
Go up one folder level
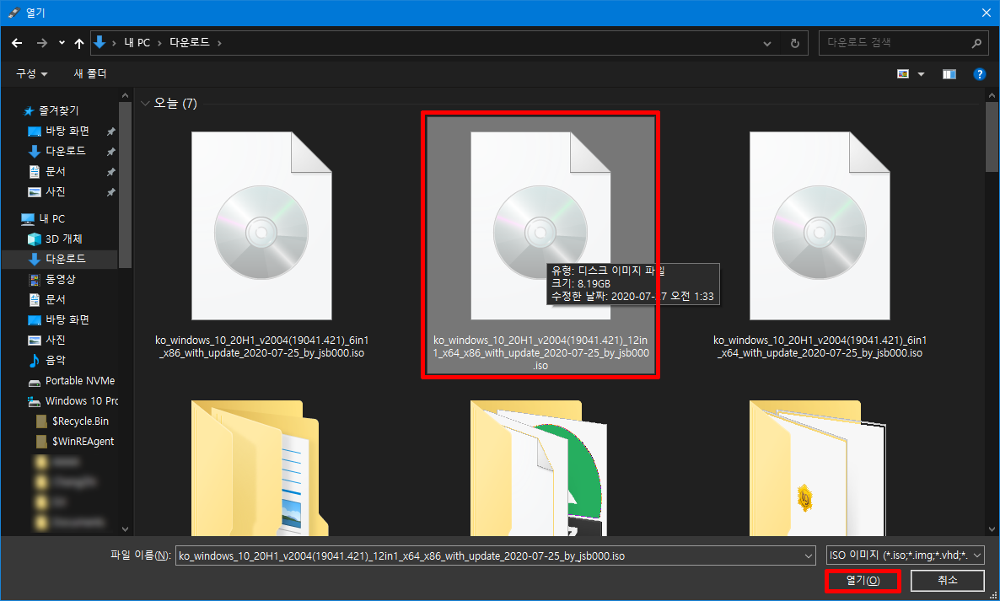coord(79,43)
